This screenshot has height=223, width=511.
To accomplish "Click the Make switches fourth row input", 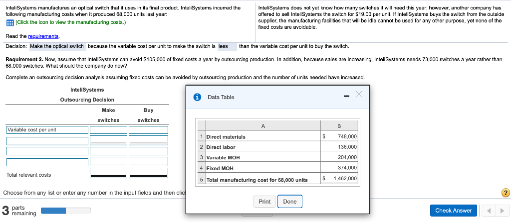I will (108, 162).
